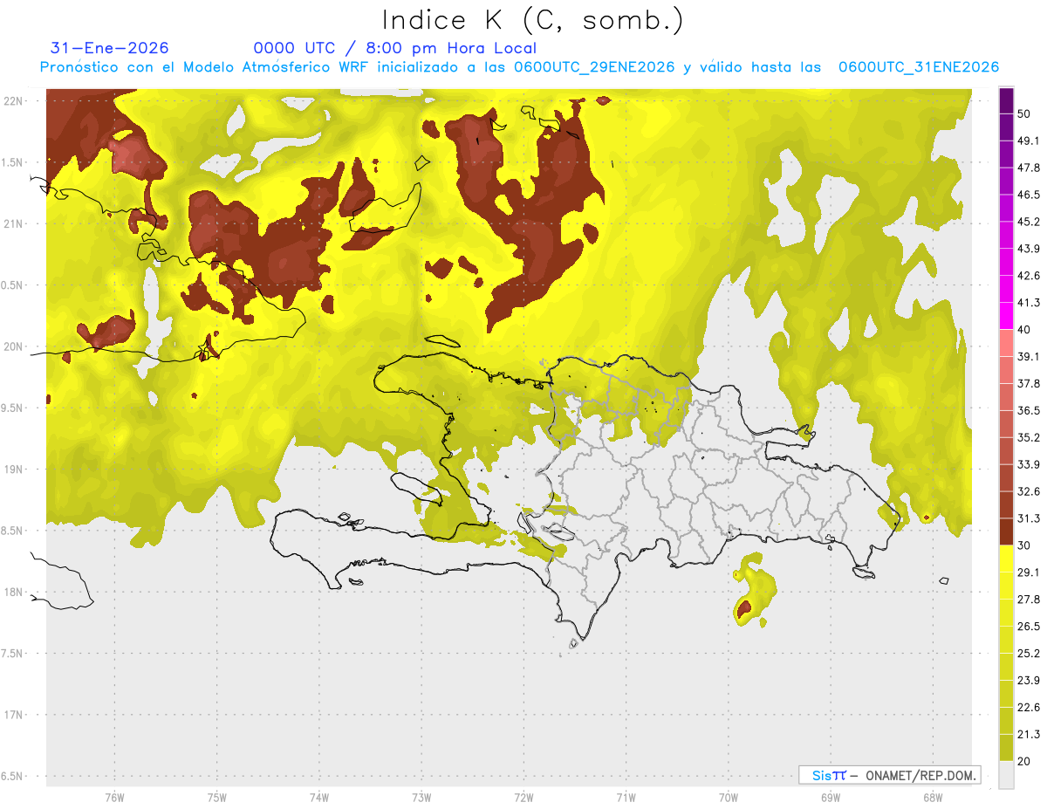Select the color bar value '46.5'
This screenshot has height=809, width=1047.
1029,195
